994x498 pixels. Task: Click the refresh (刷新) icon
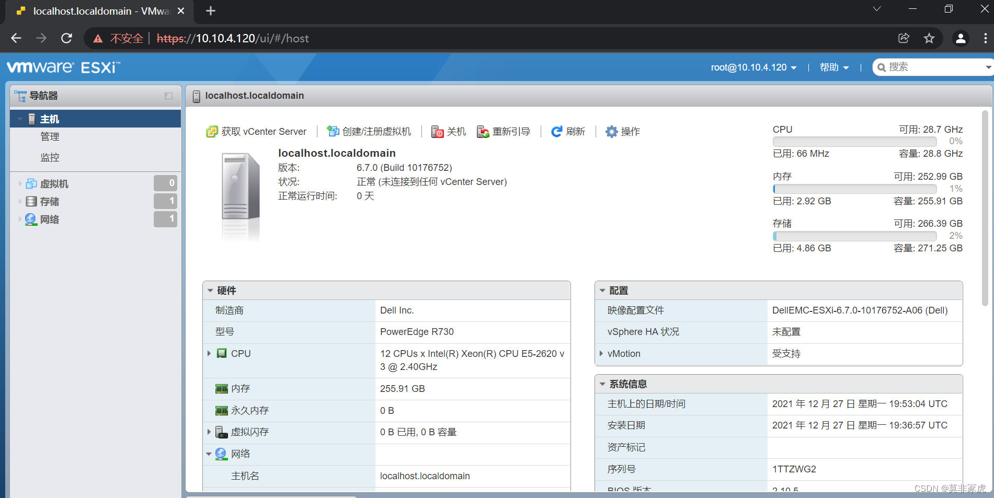coord(557,132)
